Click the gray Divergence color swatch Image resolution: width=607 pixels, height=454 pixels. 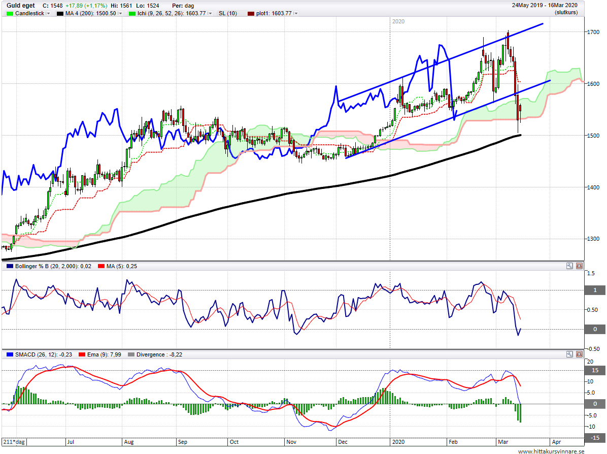pyautogui.click(x=131, y=354)
